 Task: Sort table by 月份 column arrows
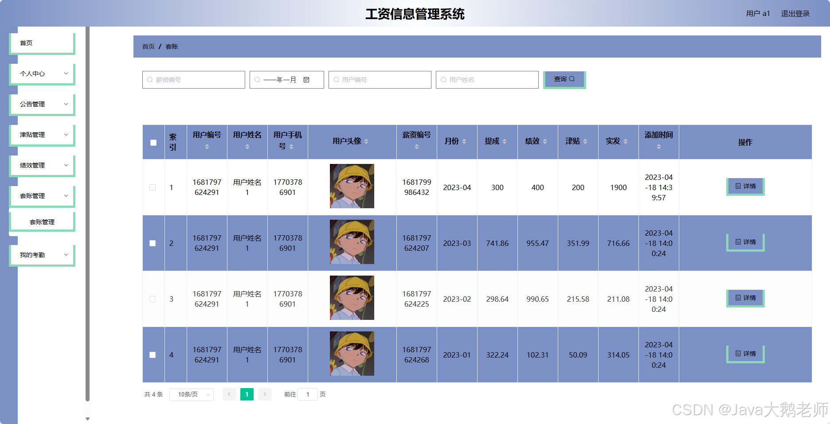pos(464,141)
